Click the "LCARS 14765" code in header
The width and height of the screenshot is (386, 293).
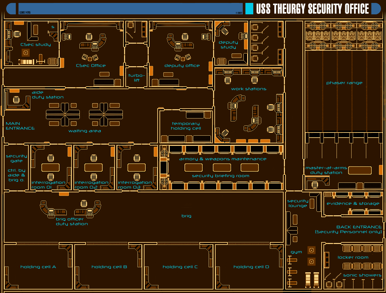click(25, 12)
